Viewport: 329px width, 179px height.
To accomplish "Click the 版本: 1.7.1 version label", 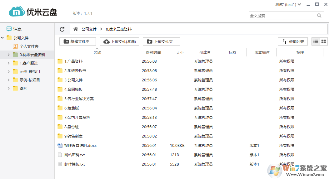I will click(x=82, y=13).
